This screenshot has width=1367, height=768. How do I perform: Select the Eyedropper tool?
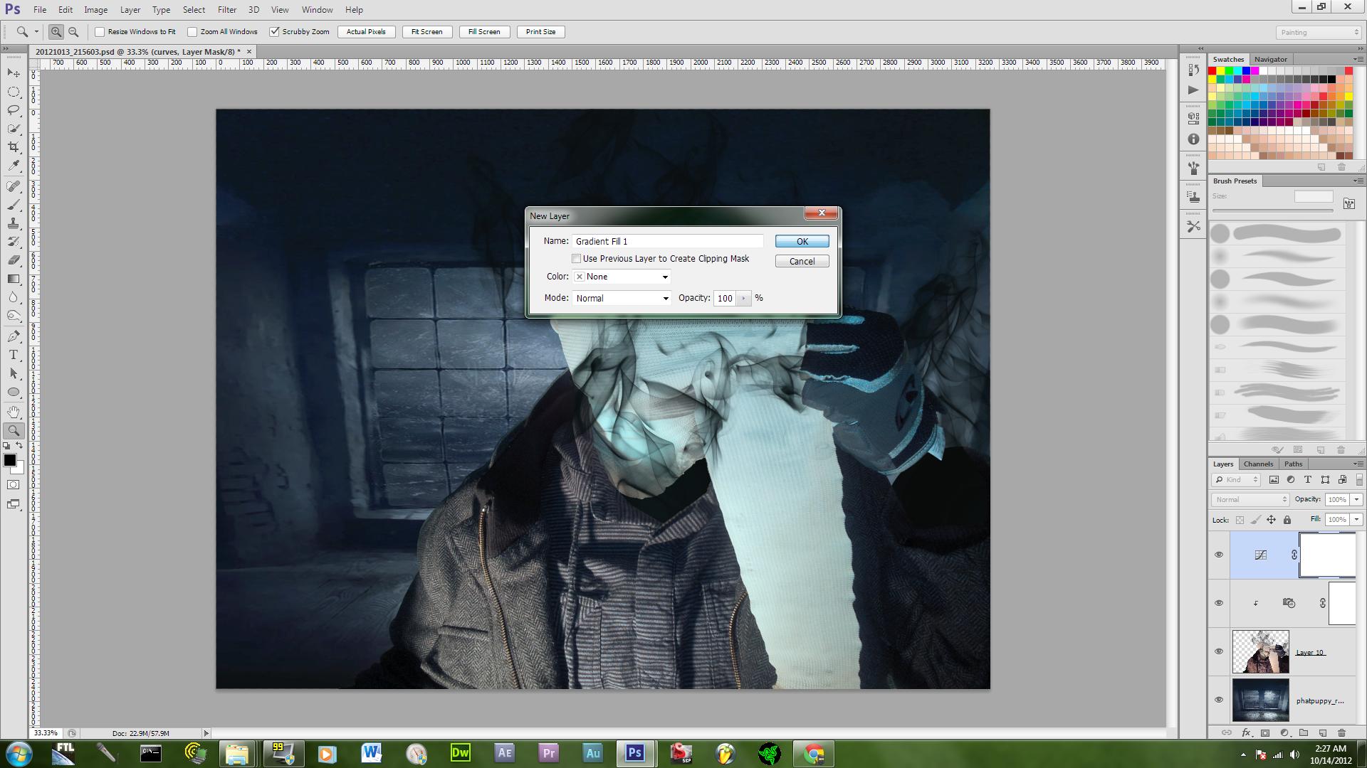click(14, 166)
